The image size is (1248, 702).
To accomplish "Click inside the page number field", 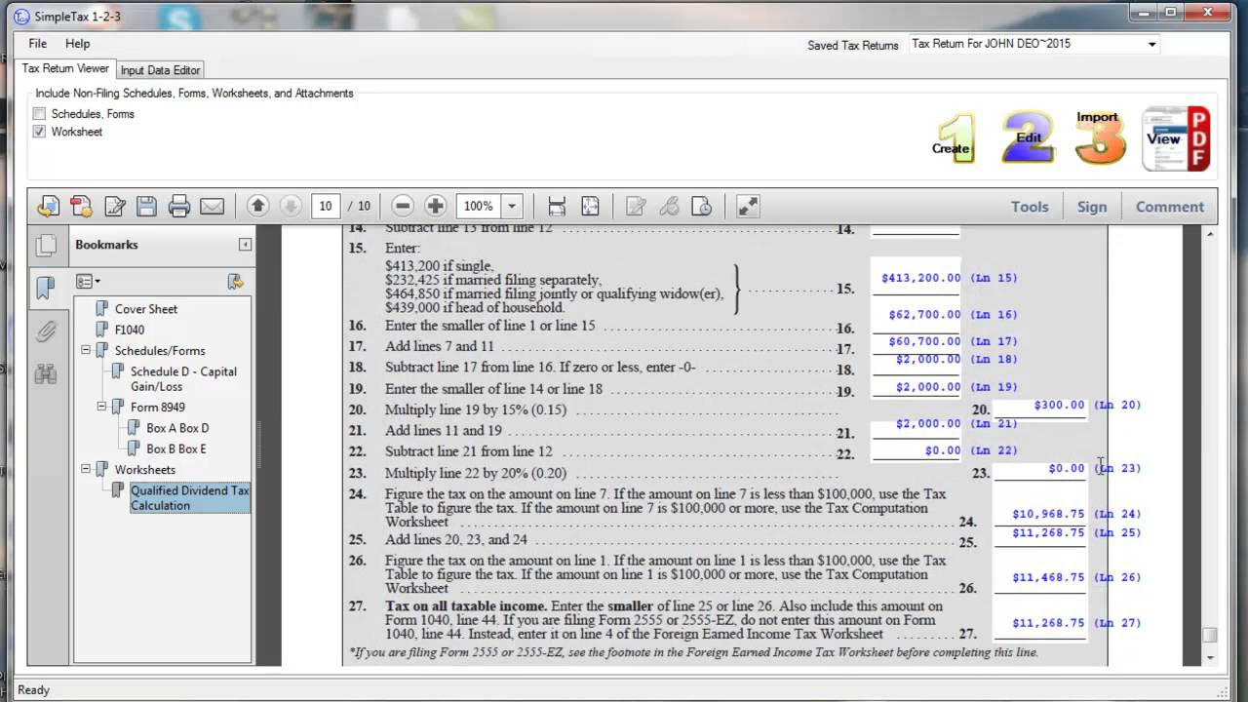I will [x=326, y=206].
